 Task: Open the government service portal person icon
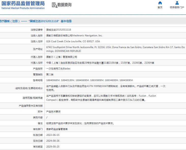(x=177, y=3)
